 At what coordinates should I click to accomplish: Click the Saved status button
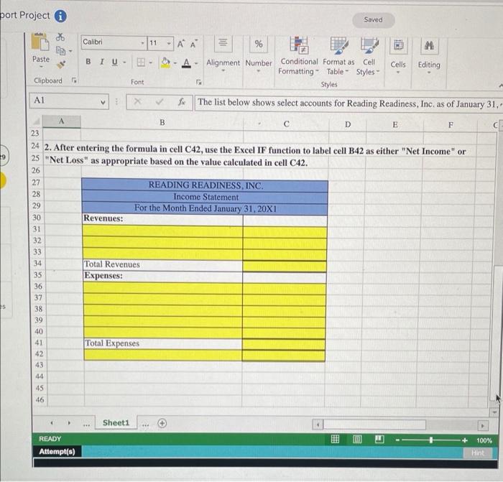[x=374, y=20]
